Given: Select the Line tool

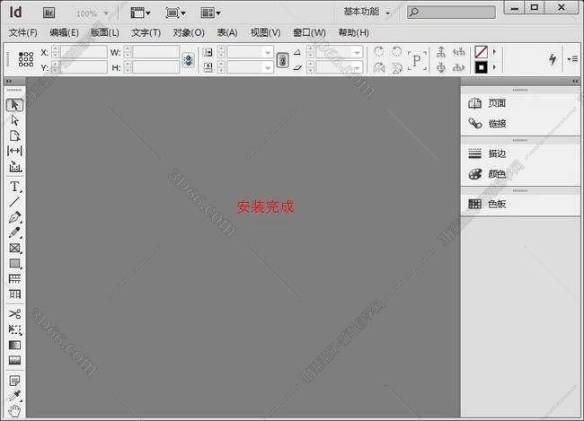Looking at the screenshot, I should [x=14, y=202].
